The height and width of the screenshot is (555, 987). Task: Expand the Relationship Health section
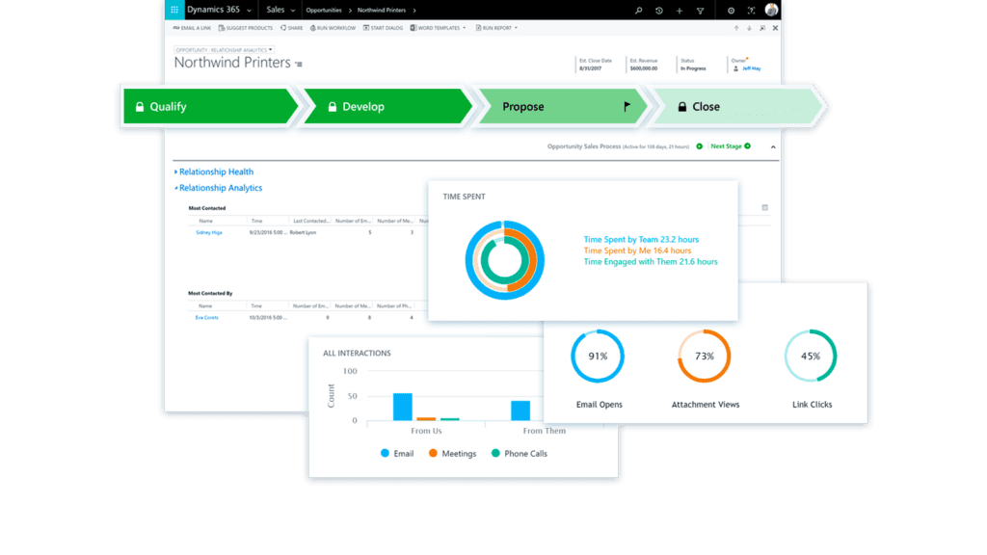[216, 172]
